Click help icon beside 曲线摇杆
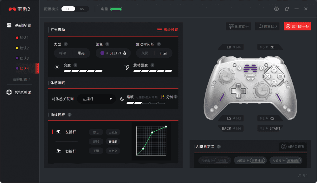The width and height of the screenshot is (317, 183). point(69,115)
